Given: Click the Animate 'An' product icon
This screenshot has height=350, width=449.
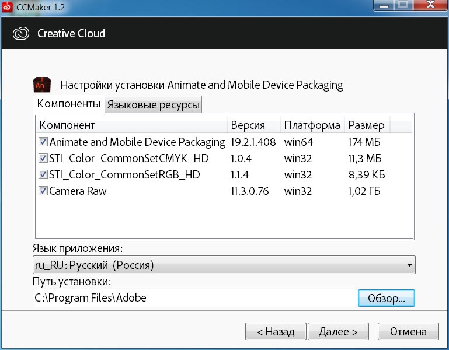Looking at the screenshot, I should click(42, 85).
